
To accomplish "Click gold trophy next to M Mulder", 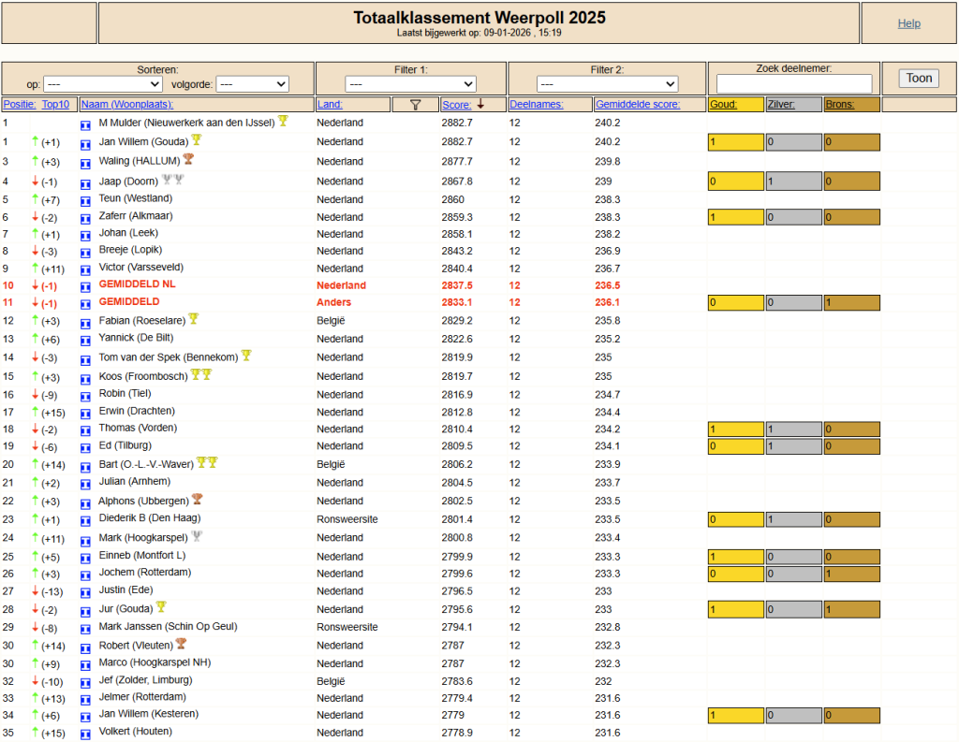I will (283, 121).
